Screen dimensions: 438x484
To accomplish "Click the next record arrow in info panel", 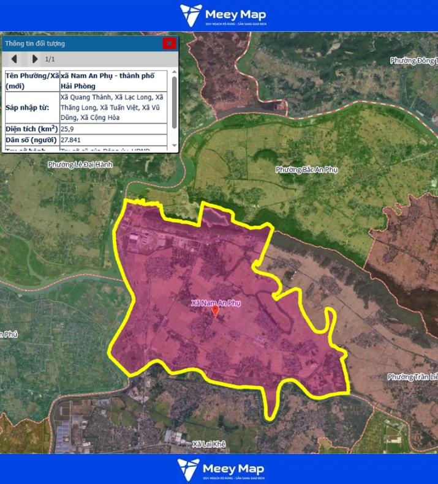I will click(x=34, y=59).
